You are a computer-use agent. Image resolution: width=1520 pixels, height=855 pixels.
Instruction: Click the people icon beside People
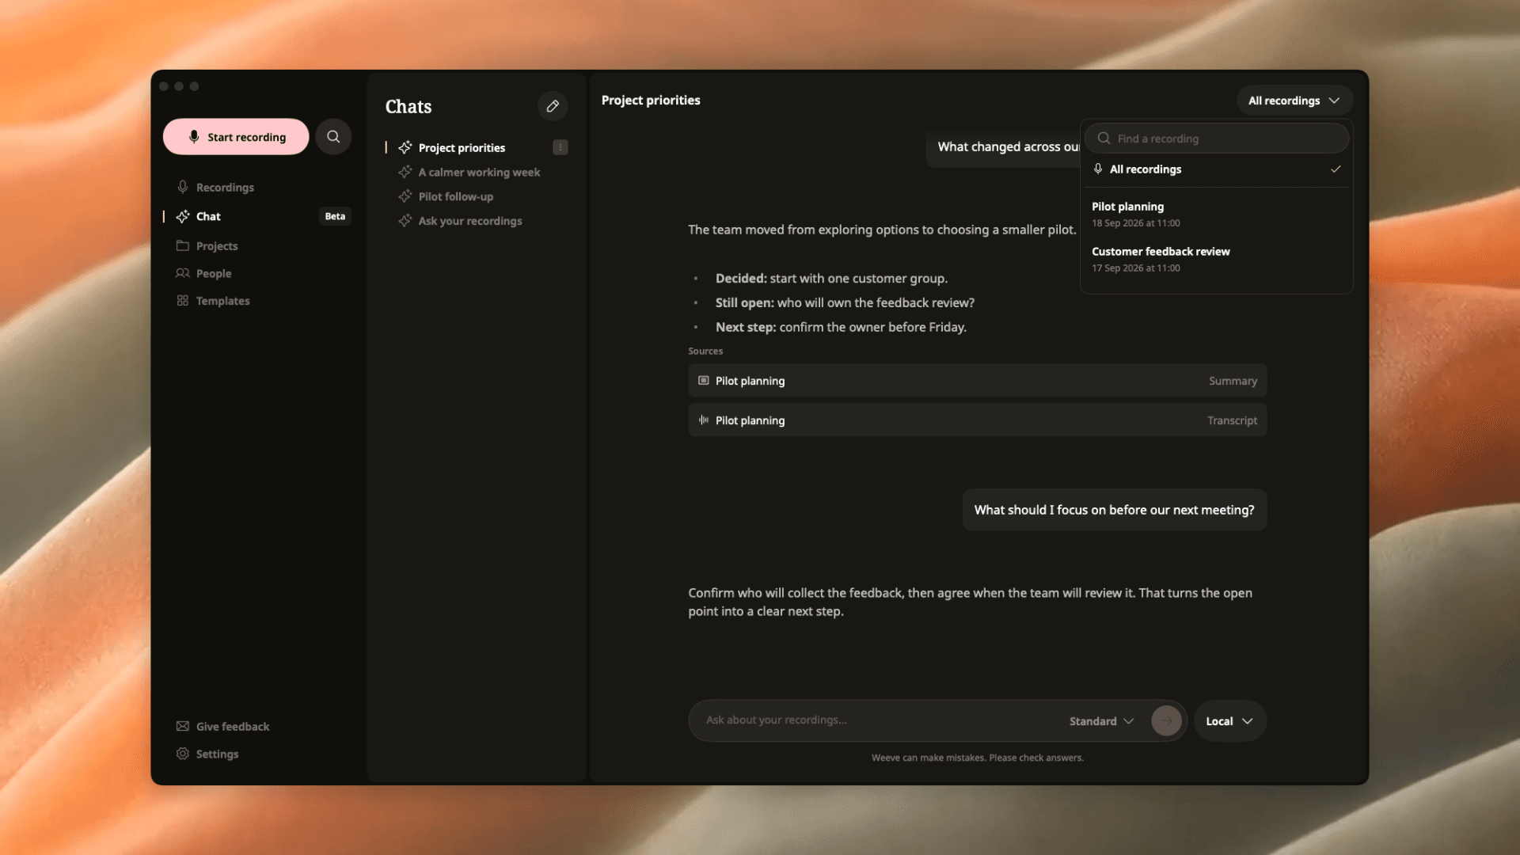point(183,273)
